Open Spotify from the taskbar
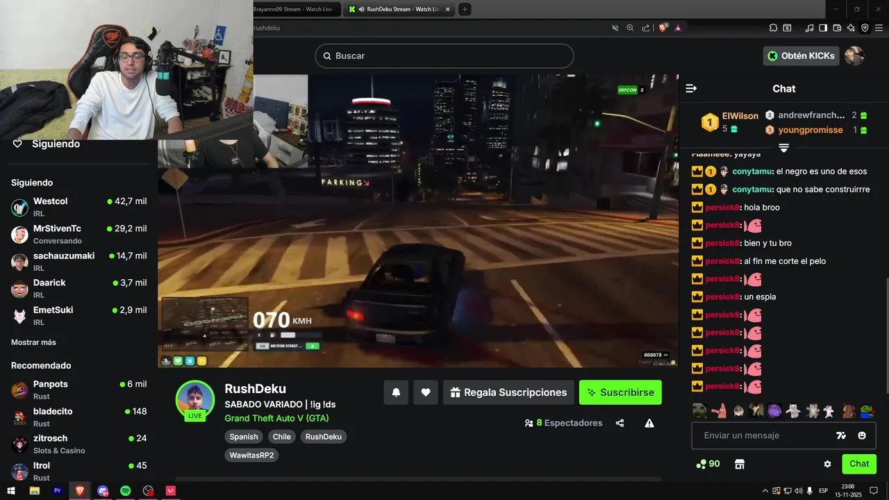 126,490
